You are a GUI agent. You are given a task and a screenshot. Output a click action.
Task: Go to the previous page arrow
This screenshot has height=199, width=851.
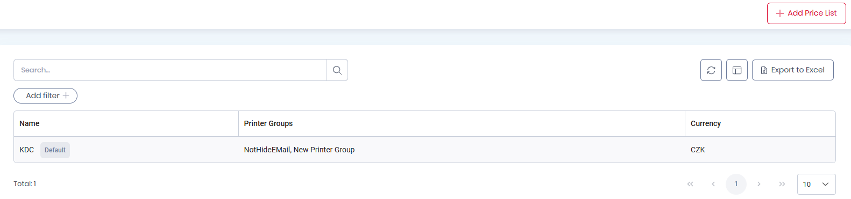coord(713,184)
